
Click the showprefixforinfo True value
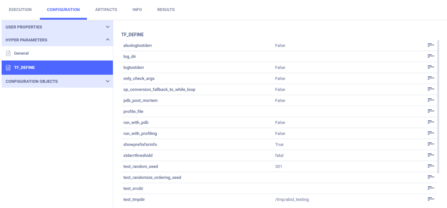(x=279, y=145)
